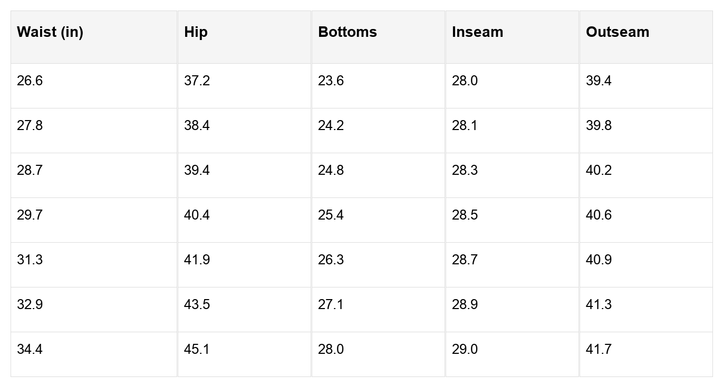Select inseam value 29.0
This screenshot has width=723, height=387.
(x=465, y=350)
